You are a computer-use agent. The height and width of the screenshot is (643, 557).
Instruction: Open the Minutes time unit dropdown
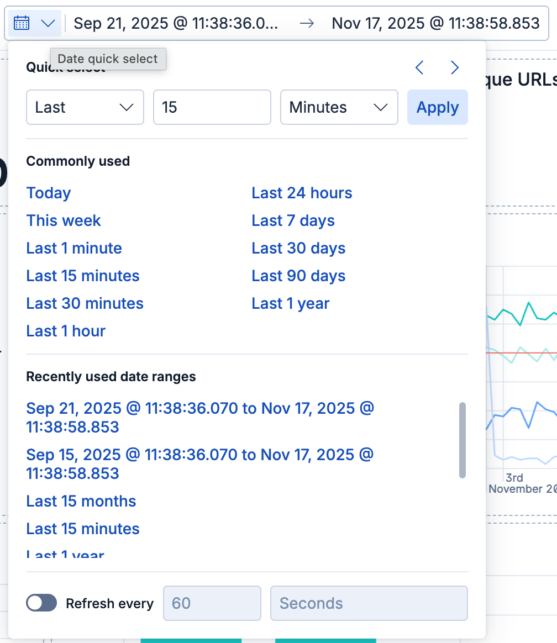339,107
